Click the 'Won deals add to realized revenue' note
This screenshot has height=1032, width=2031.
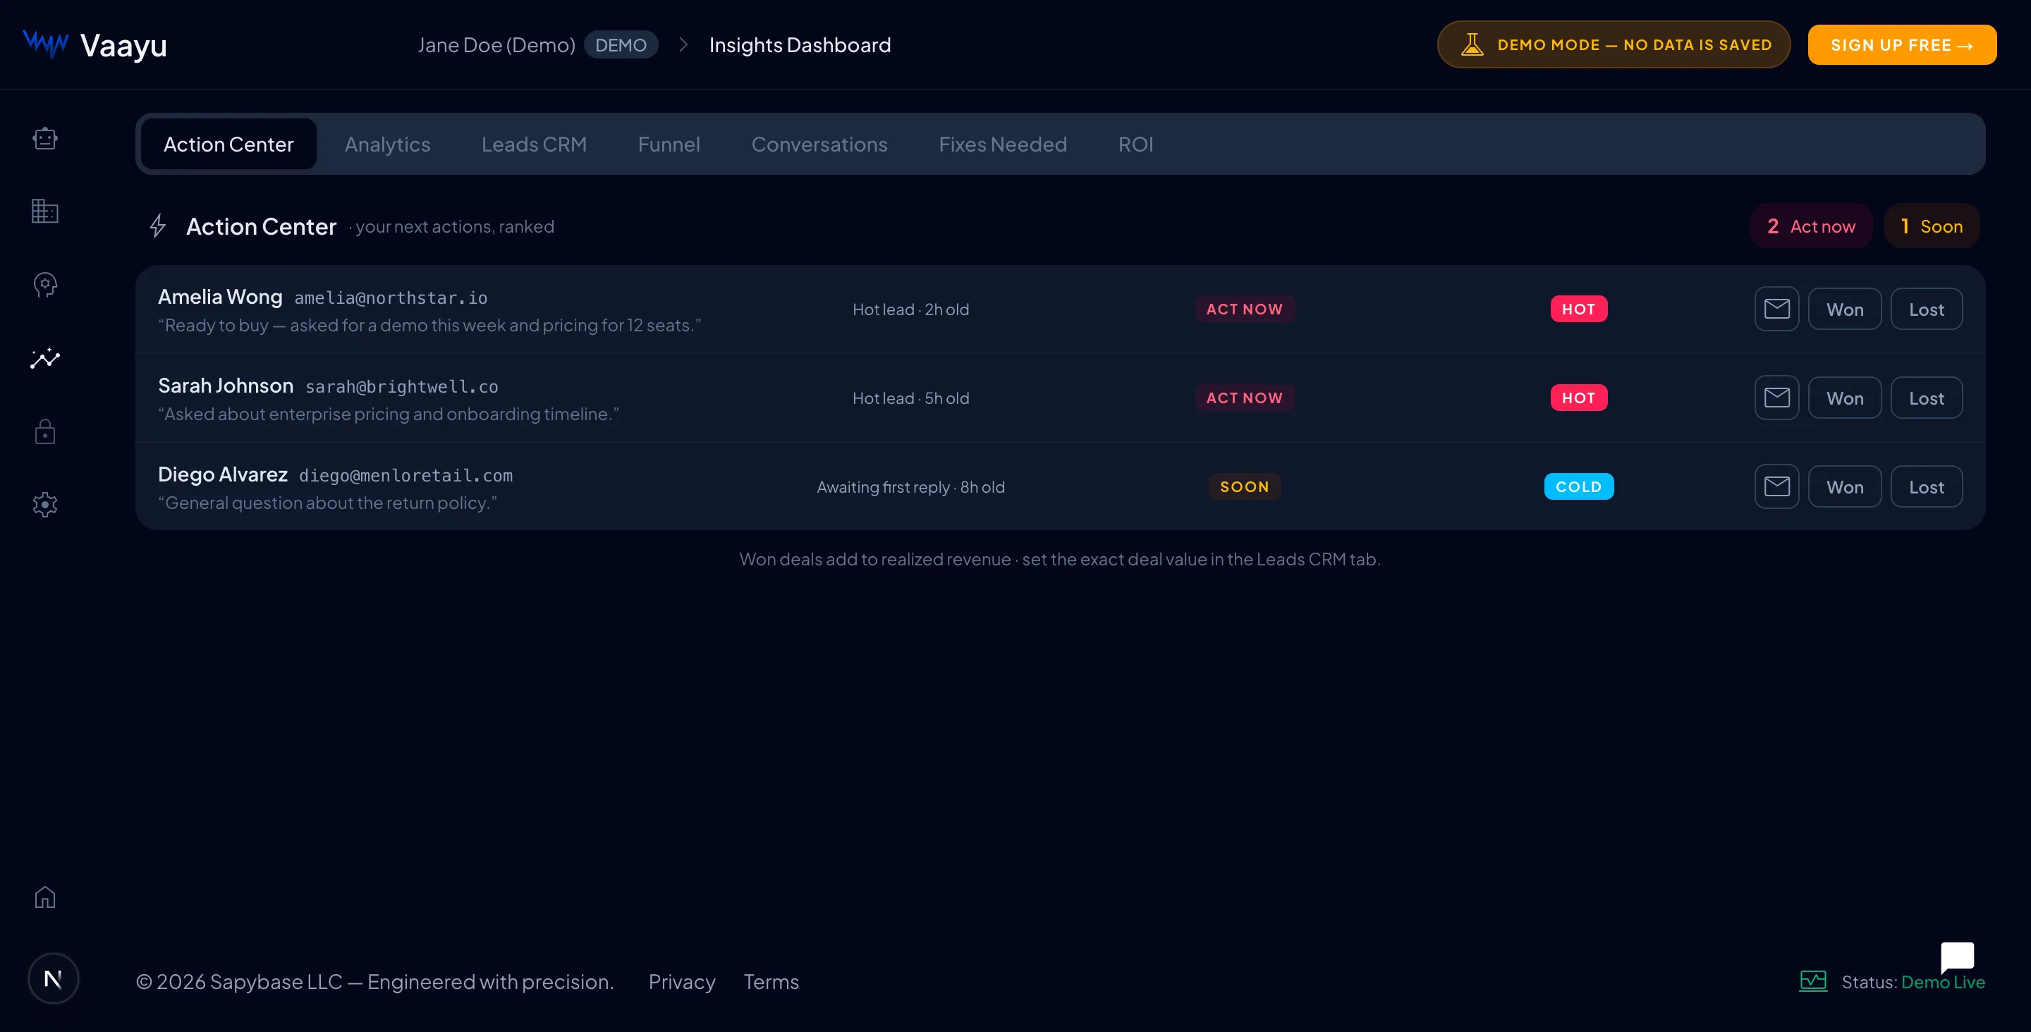1060,559
